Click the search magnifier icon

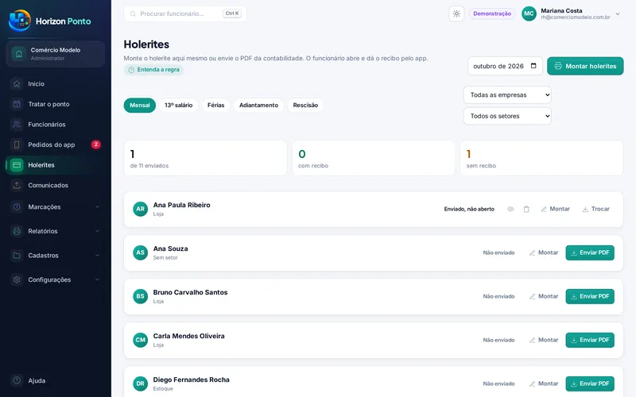[x=133, y=13]
